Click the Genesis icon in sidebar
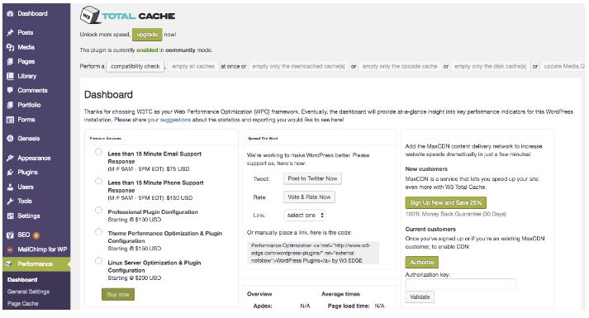 point(10,139)
